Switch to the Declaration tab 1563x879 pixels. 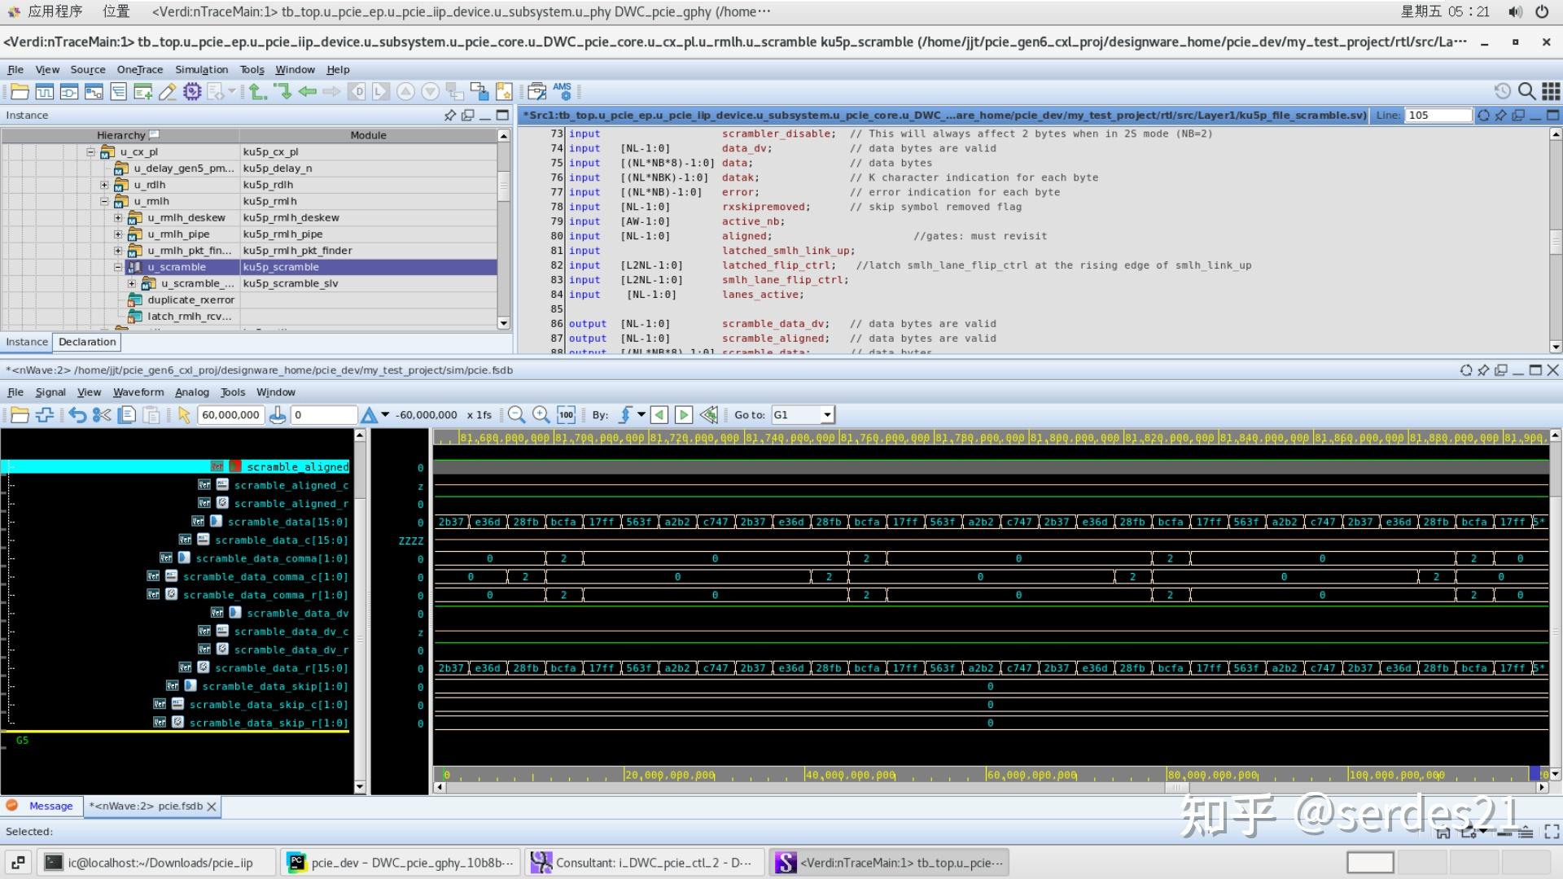(x=87, y=343)
